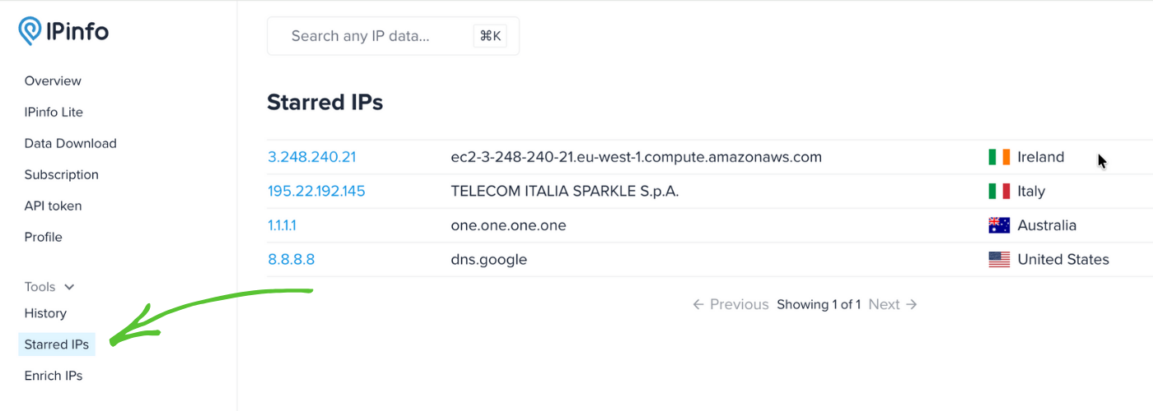Screen dimensions: 1153x411
Task: Open History under Tools
Action: 45,313
